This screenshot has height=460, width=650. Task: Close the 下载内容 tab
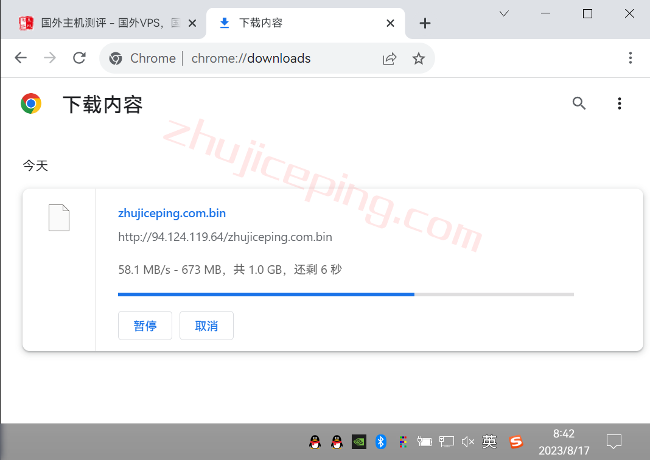coord(390,23)
